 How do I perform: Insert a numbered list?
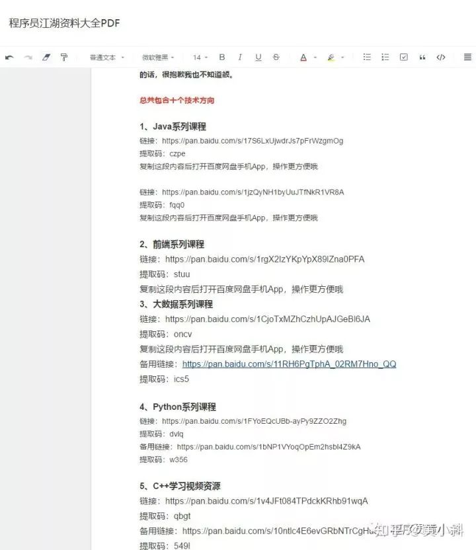coord(385,57)
